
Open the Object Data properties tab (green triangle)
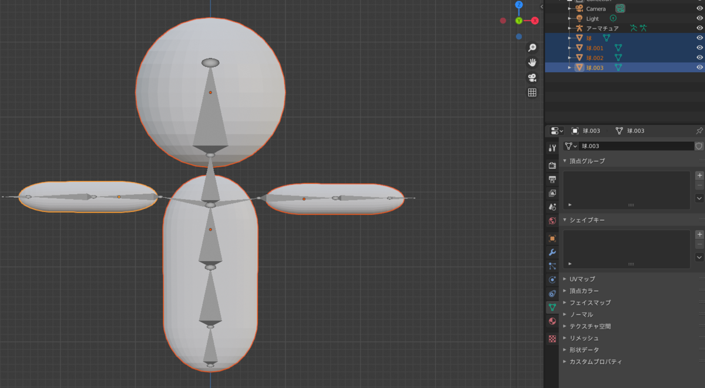click(x=552, y=307)
